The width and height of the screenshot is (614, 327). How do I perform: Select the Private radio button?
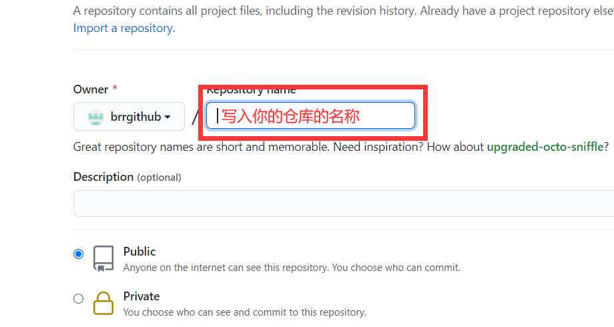[78, 299]
